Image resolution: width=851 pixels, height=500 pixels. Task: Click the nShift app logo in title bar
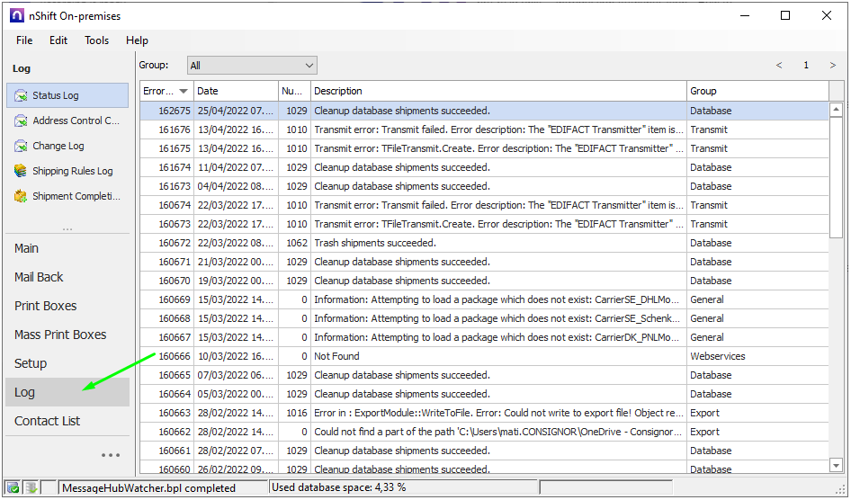pyautogui.click(x=16, y=15)
